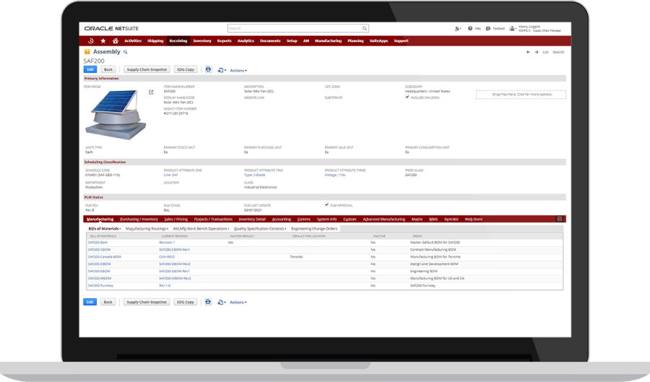Image resolution: width=650 pixels, height=382 pixels.
Task: Open the Recent Records clock icon
Action: [91, 40]
